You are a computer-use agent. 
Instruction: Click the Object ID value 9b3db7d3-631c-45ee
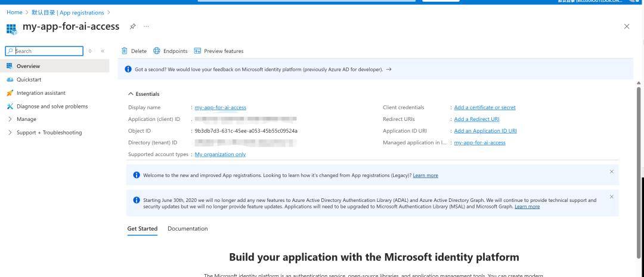(246, 131)
